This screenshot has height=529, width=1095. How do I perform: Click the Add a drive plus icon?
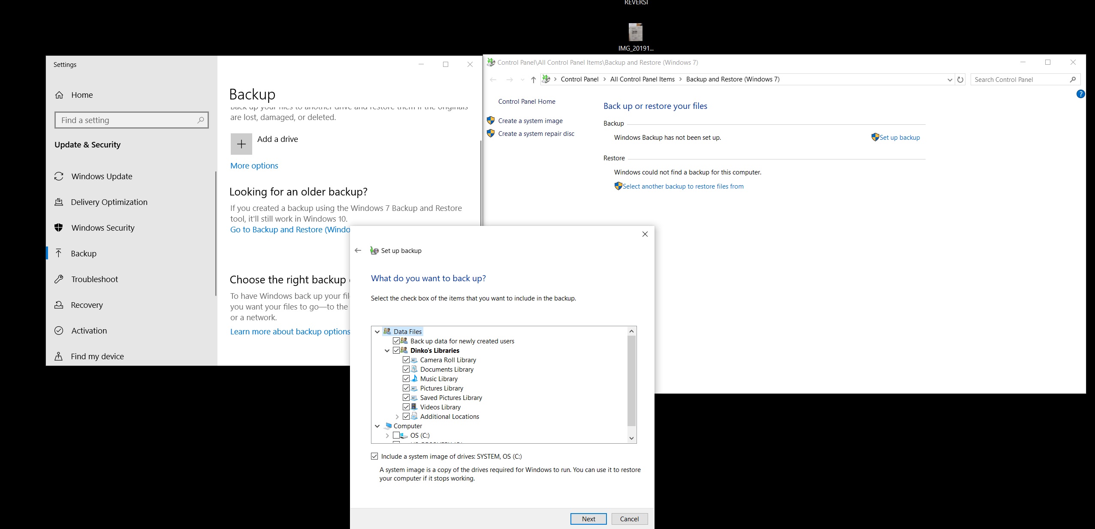[241, 144]
